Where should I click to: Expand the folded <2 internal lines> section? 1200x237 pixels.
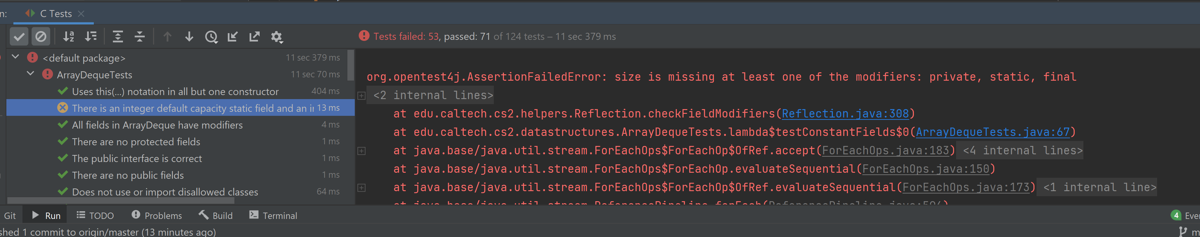click(361, 95)
